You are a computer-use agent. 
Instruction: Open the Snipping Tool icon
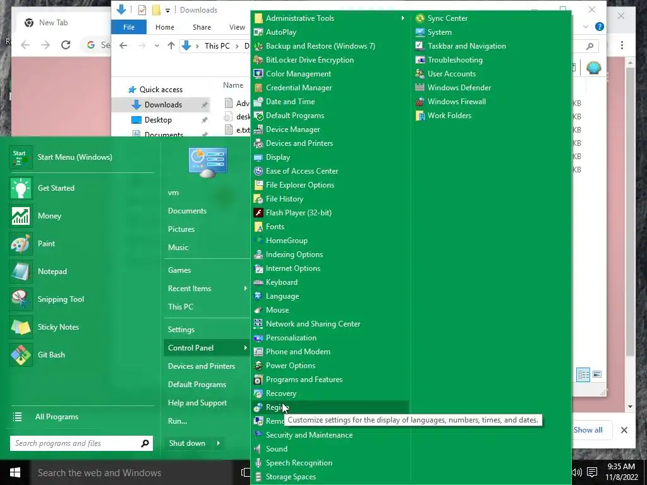click(21, 299)
